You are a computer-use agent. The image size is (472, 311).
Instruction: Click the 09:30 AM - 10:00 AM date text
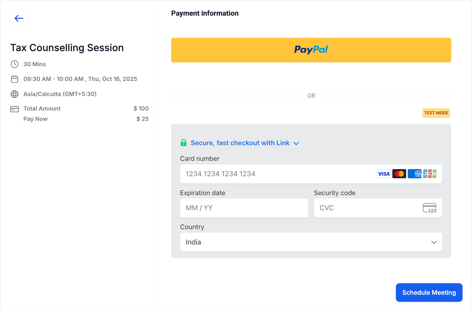click(x=80, y=79)
